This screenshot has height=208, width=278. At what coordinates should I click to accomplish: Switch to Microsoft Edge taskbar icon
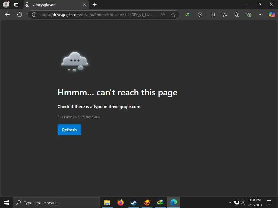174,203
